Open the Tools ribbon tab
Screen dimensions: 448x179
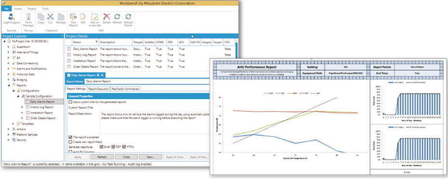coord(45,9)
